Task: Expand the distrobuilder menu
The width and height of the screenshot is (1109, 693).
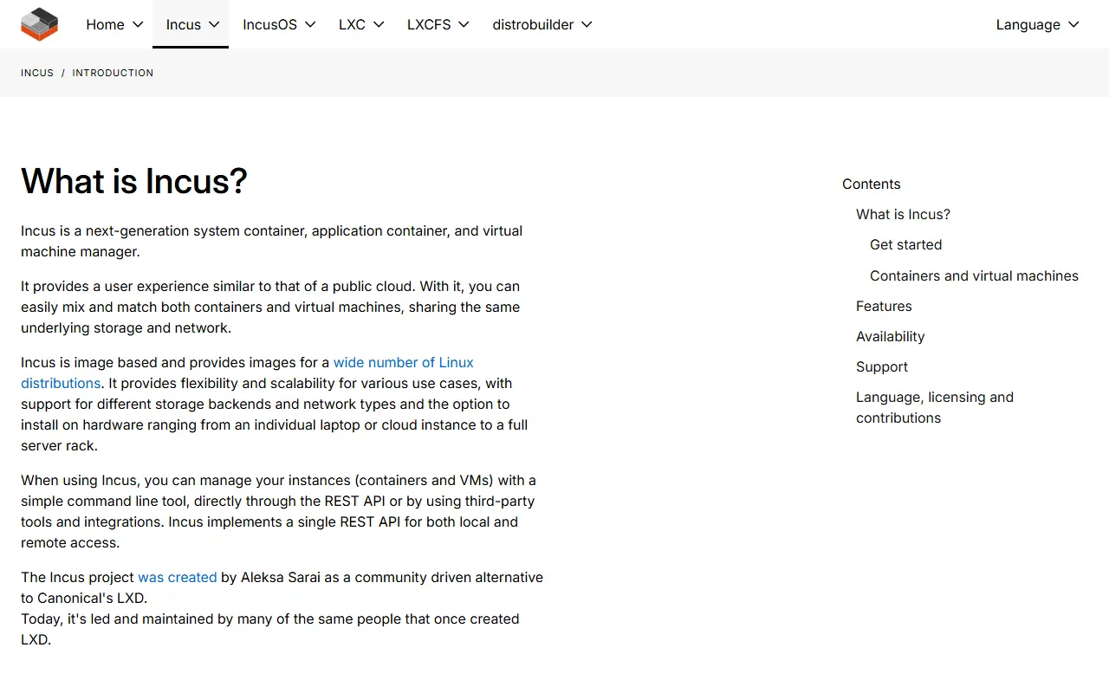Action: click(x=542, y=24)
